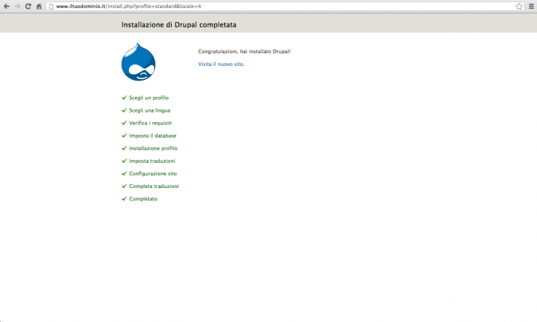Click the browser forward arrow
This screenshot has height=322, width=537.
(17, 6)
